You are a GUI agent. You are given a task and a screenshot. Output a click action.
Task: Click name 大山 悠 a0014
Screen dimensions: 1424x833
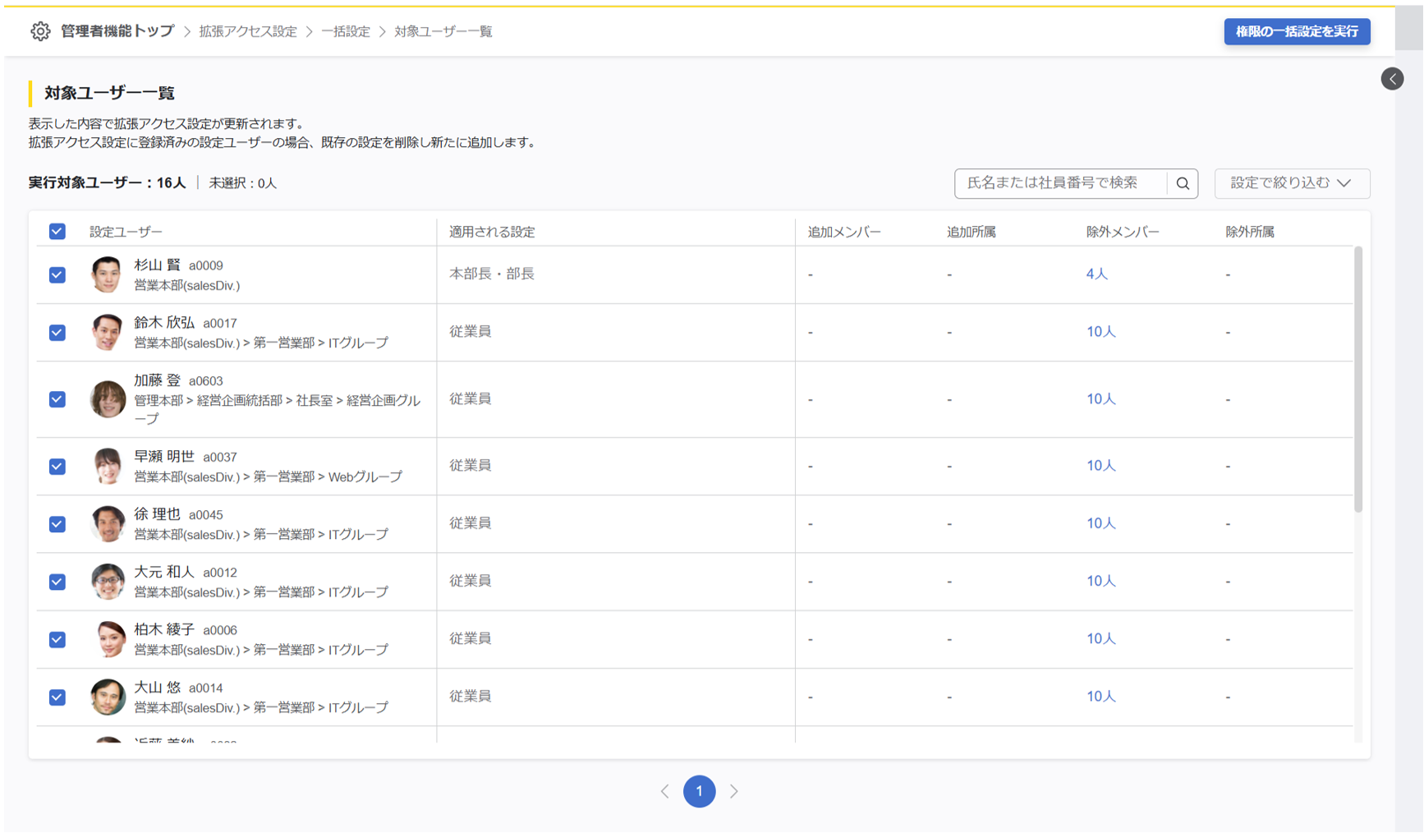[178, 688]
